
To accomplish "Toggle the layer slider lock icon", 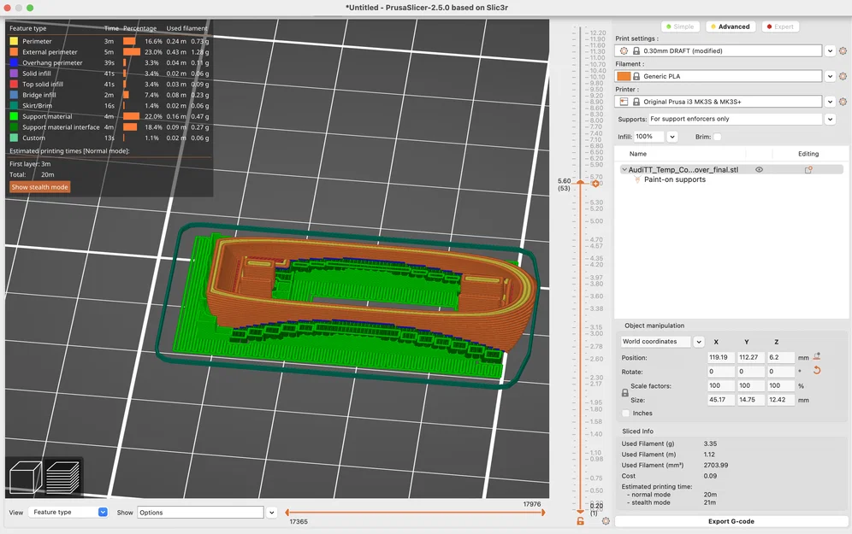I will [580, 521].
